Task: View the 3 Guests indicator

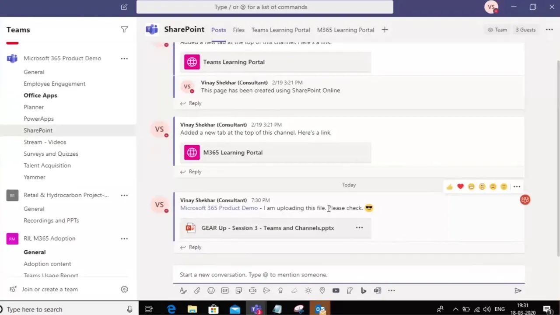Action: click(525, 30)
